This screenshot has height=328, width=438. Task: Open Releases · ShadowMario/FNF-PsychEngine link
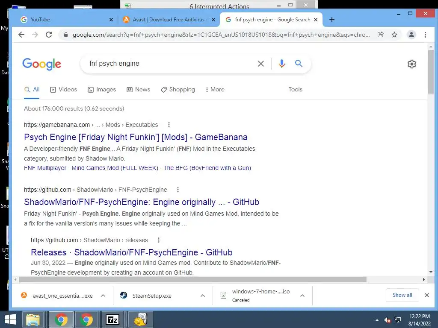point(132,252)
